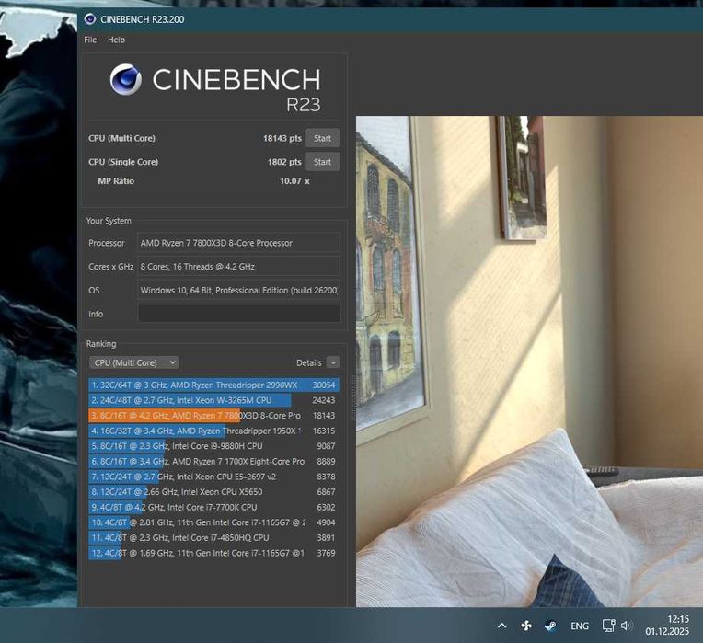Expand the Details arrow in Ranking
Image resolution: width=703 pixels, height=643 pixels.
click(x=333, y=362)
